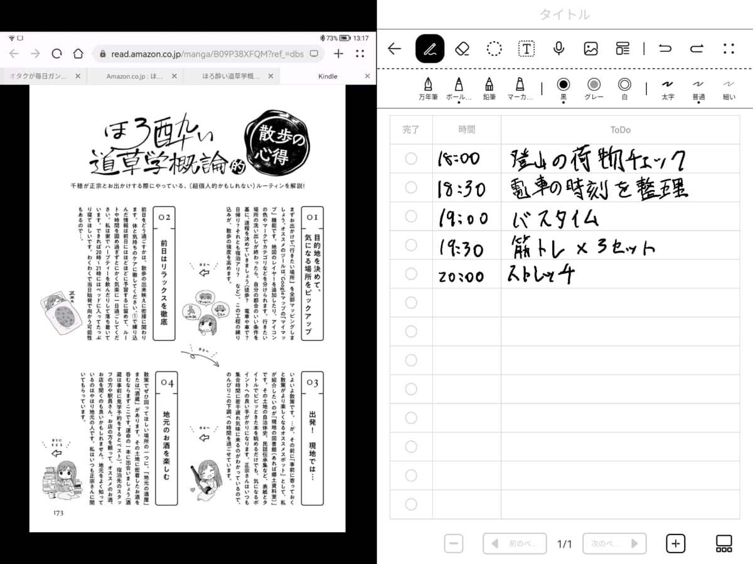Select the eraser tool

[x=462, y=49]
